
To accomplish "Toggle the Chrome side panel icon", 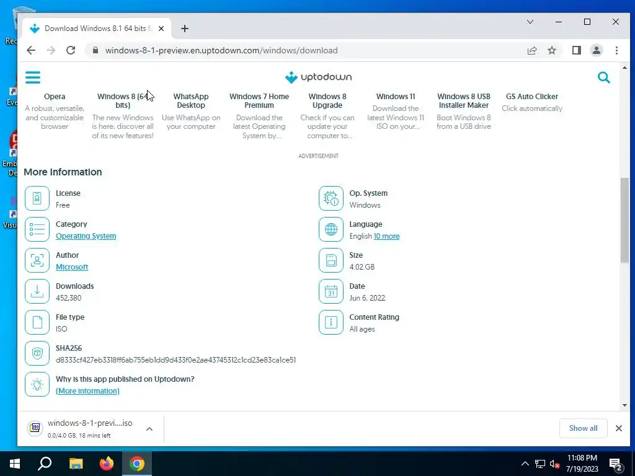I will coord(576,50).
